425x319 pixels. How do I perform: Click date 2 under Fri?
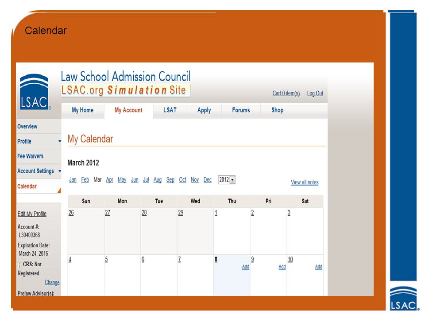coord(252,212)
